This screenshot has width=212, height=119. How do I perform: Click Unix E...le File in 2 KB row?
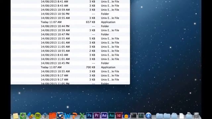110,51
